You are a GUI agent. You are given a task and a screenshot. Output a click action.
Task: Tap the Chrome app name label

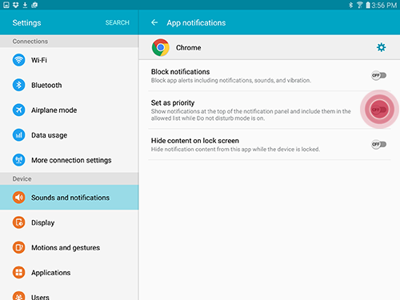188,48
